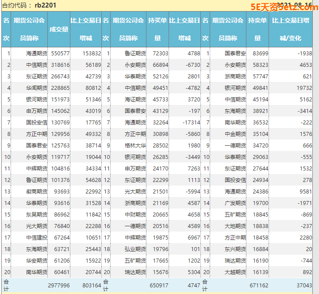
Task: Click the 格林大华 company name cell
Action: [x=135, y=145]
